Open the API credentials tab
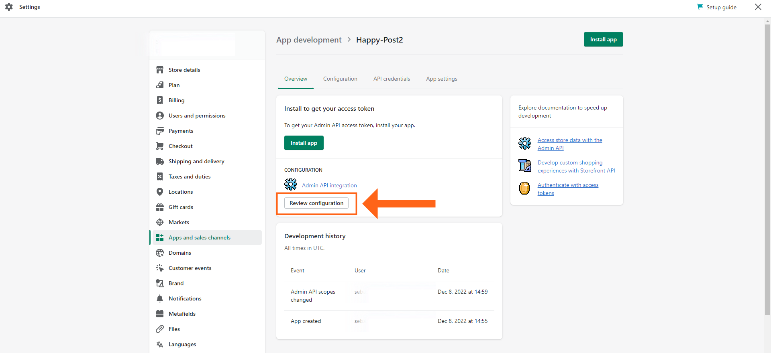The image size is (771, 353). coord(392,79)
